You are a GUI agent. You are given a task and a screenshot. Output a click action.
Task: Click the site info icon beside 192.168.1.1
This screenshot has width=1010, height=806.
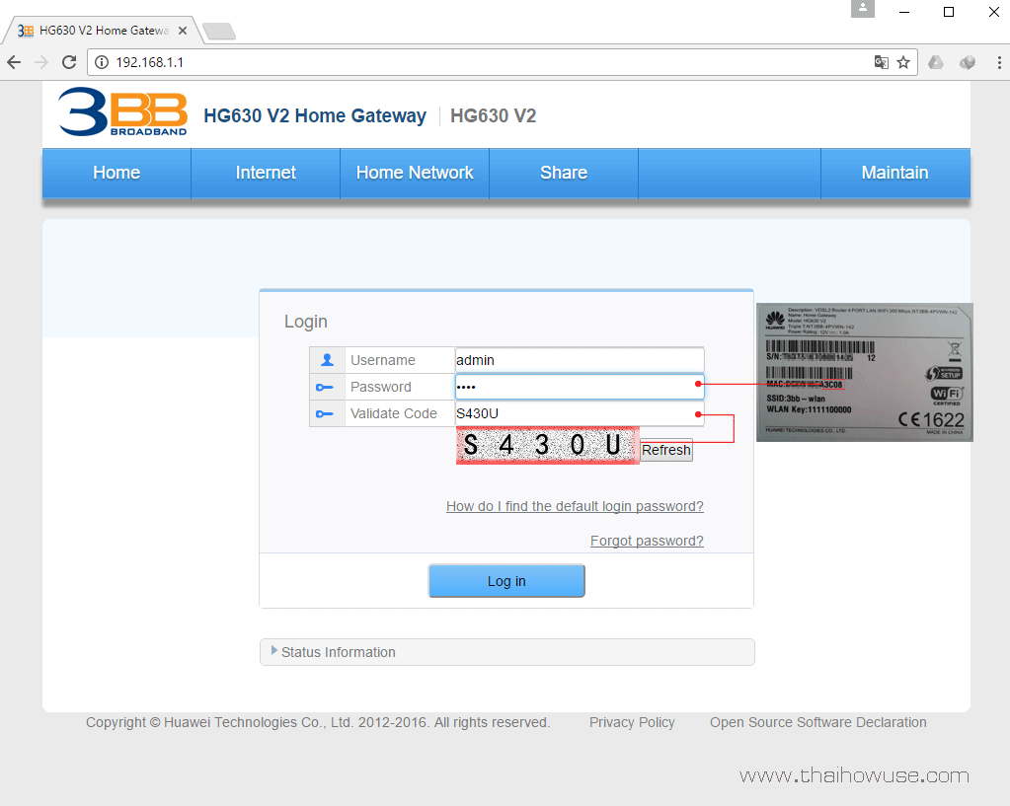click(x=102, y=62)
